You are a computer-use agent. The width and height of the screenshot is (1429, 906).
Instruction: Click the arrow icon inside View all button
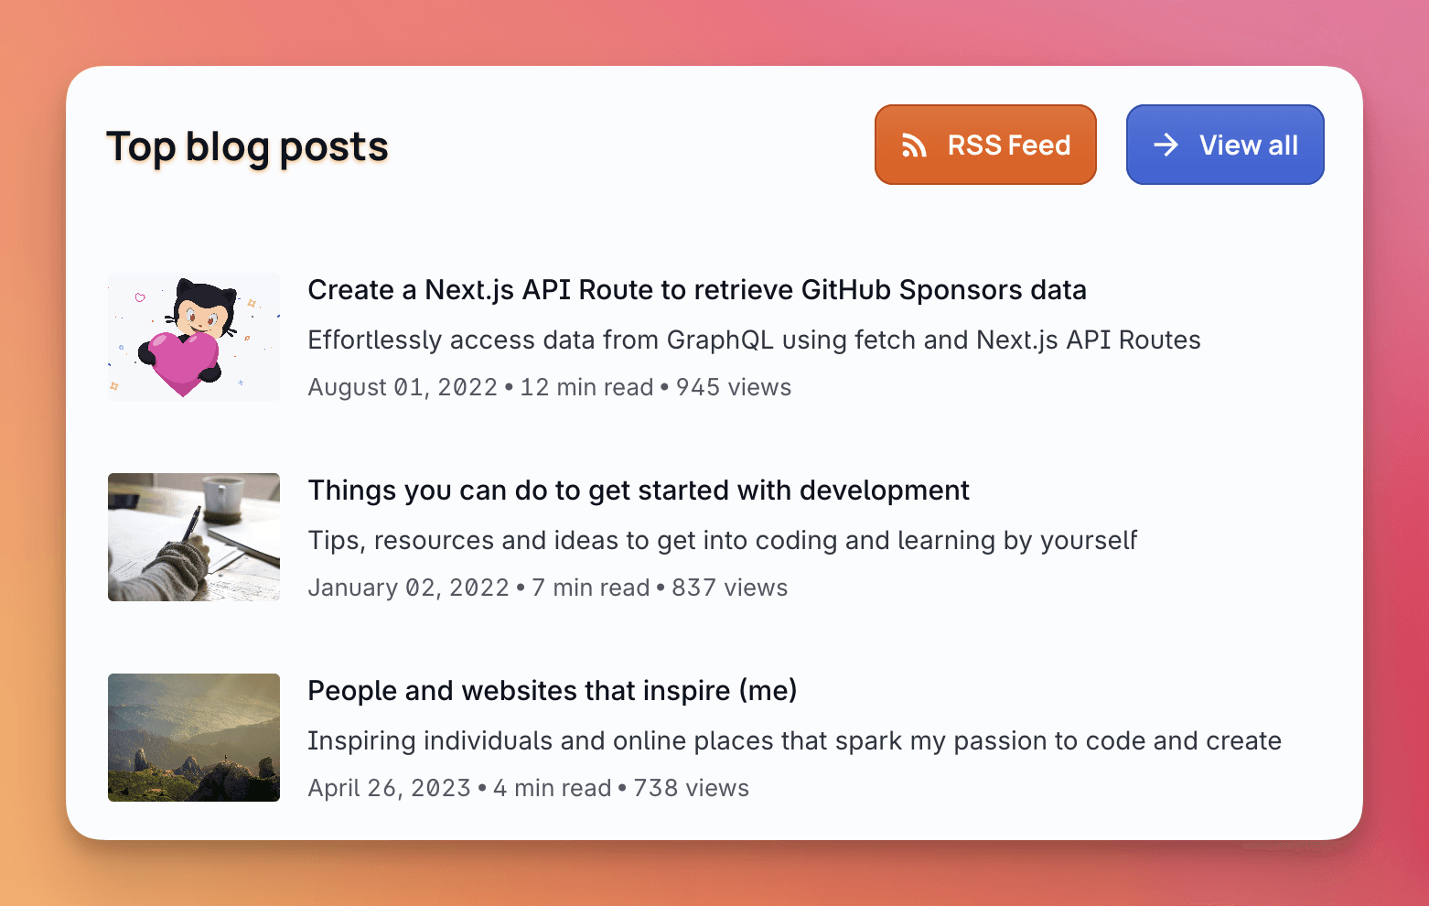point(1166,144)
